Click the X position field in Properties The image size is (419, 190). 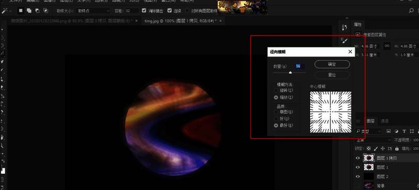370,55
